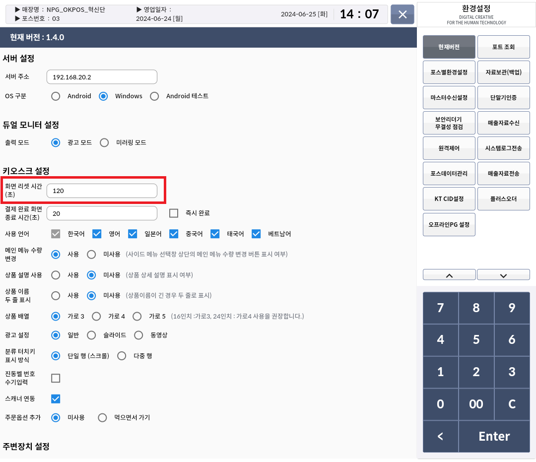
Task: Tap the 00 key on keypad
Action: click(476, 404)
